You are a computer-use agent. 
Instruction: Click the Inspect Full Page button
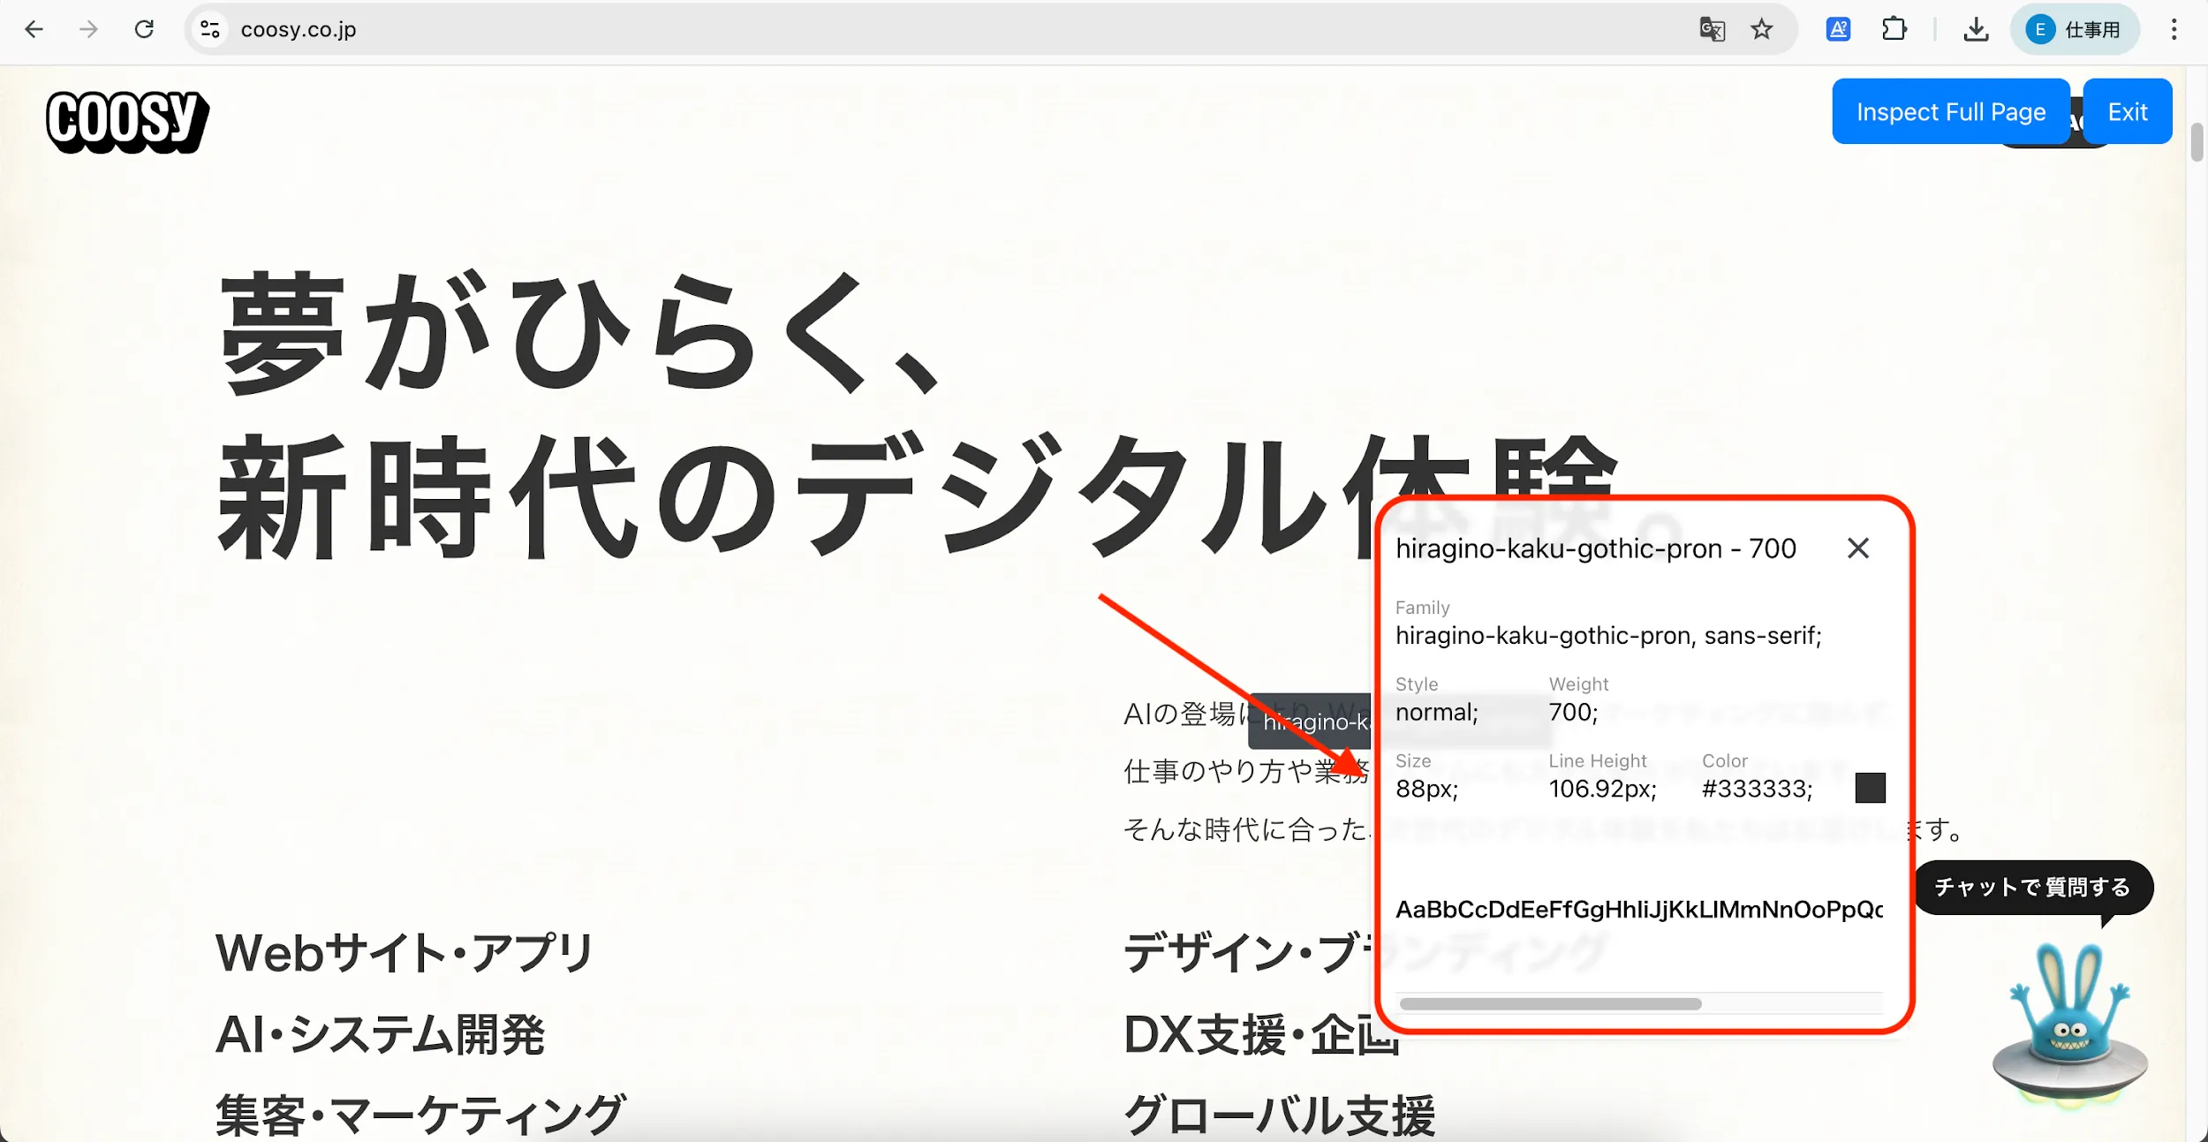click(x=1950, y=111)
